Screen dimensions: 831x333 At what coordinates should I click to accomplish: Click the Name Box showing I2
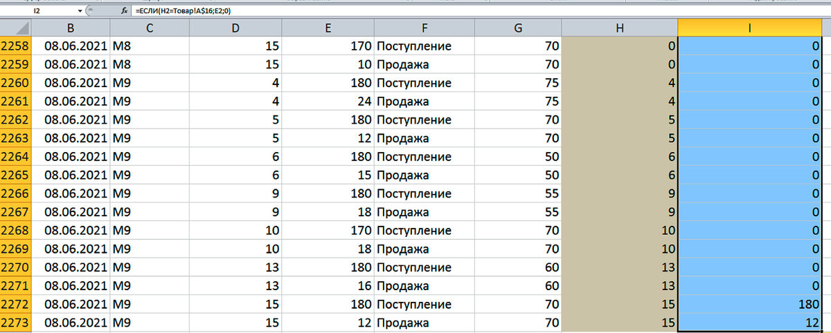pos(39,11)
